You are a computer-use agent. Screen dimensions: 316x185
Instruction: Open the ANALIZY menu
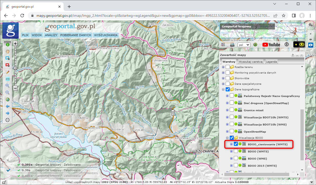(51, 35)
